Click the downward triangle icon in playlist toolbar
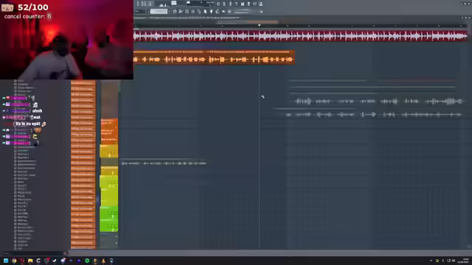 click(x=211, y=12)
